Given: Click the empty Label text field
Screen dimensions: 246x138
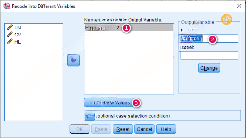Looking at the screenshot, I should (x=209, y=55).
